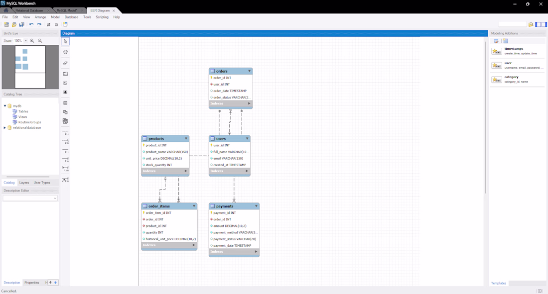This screenshot has width=548, height=294.
Task: Click the Bird's Eye diagram thumbnail
Action: (x=30, y=67)
